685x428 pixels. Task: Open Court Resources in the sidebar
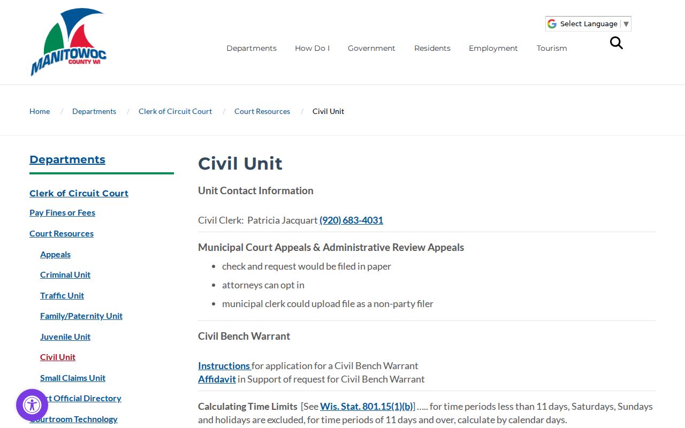[x=62, y=234]
